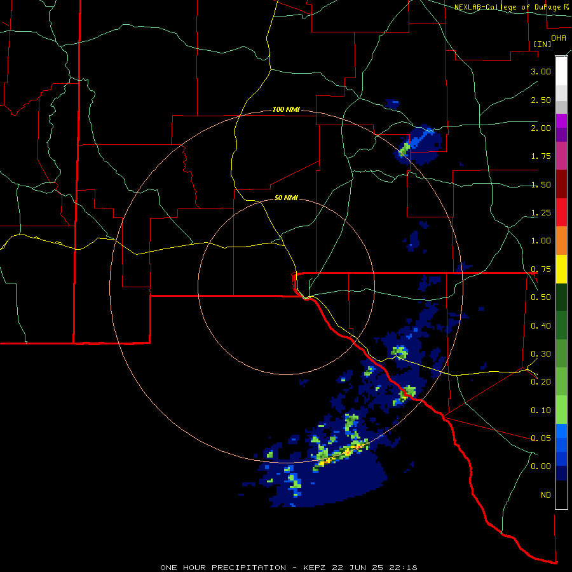
Task: Click the NEXLAB-College of DuPage credit text
Action: point(508,7)
